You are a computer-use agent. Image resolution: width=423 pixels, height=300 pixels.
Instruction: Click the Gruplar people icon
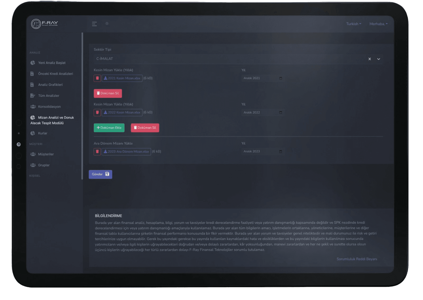tap(33, 165)
